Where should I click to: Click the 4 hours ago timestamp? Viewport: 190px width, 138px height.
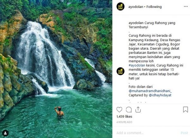[x=124, y=122]
